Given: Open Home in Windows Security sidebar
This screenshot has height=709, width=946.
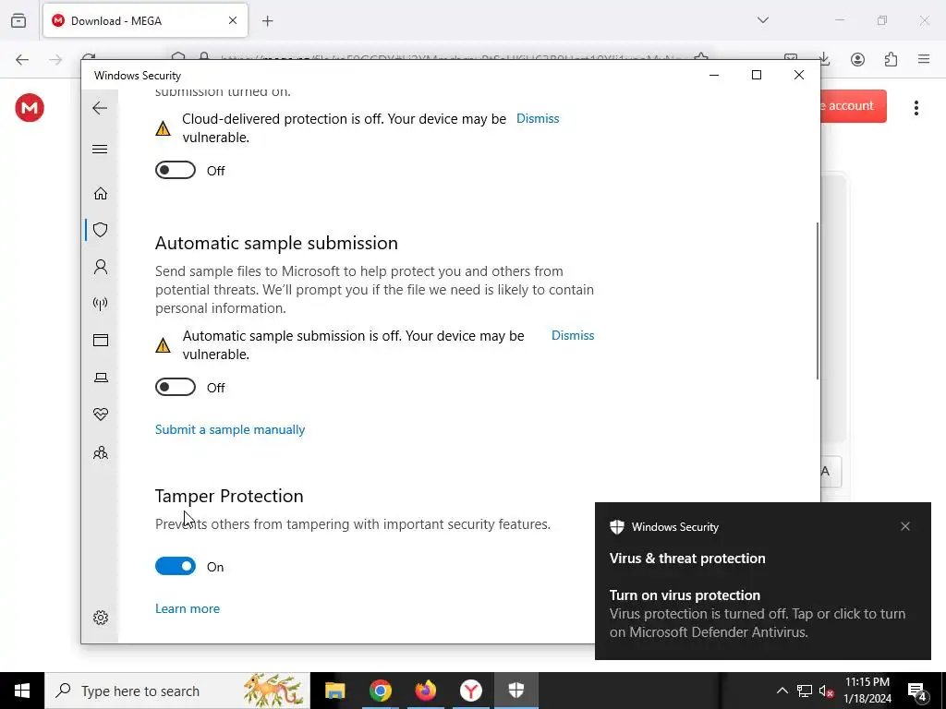Looking at the screenshot, I should coord(100,194).
